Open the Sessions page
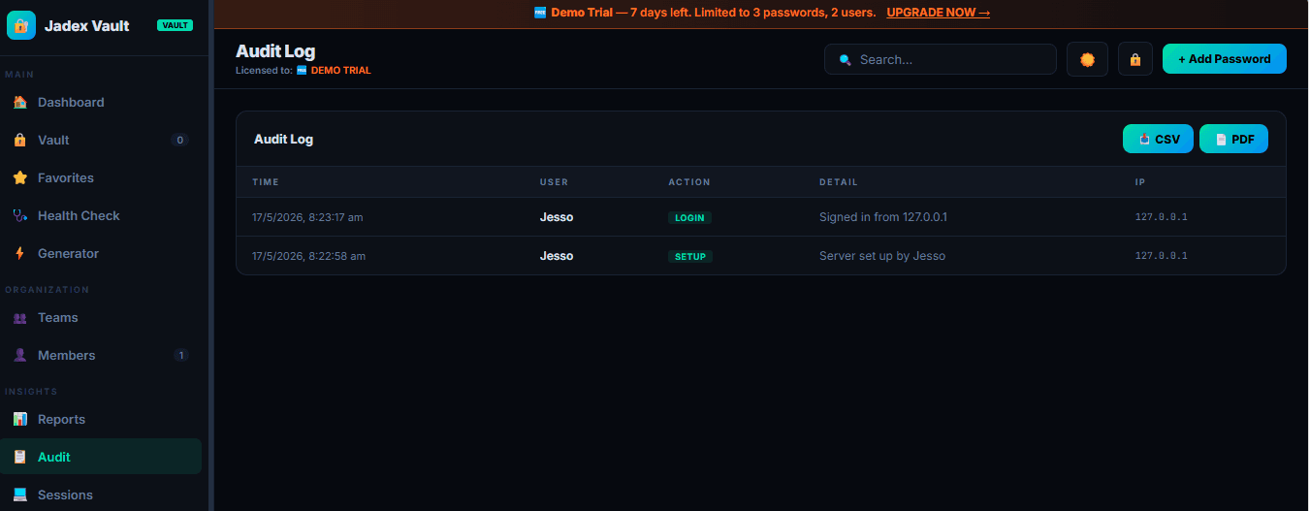The height and width of the screenshot is (511, 1310). click(x=103, y=495)
